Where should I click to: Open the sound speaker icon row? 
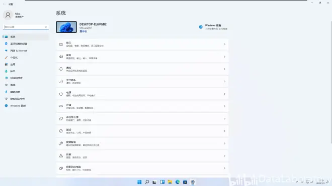pos(142,57)
